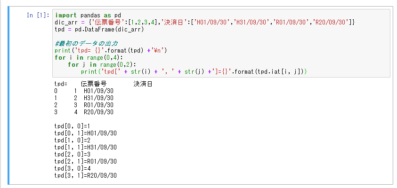Click the blue selected-cell indicator bar
397x188 pixels.
(8, 95)
